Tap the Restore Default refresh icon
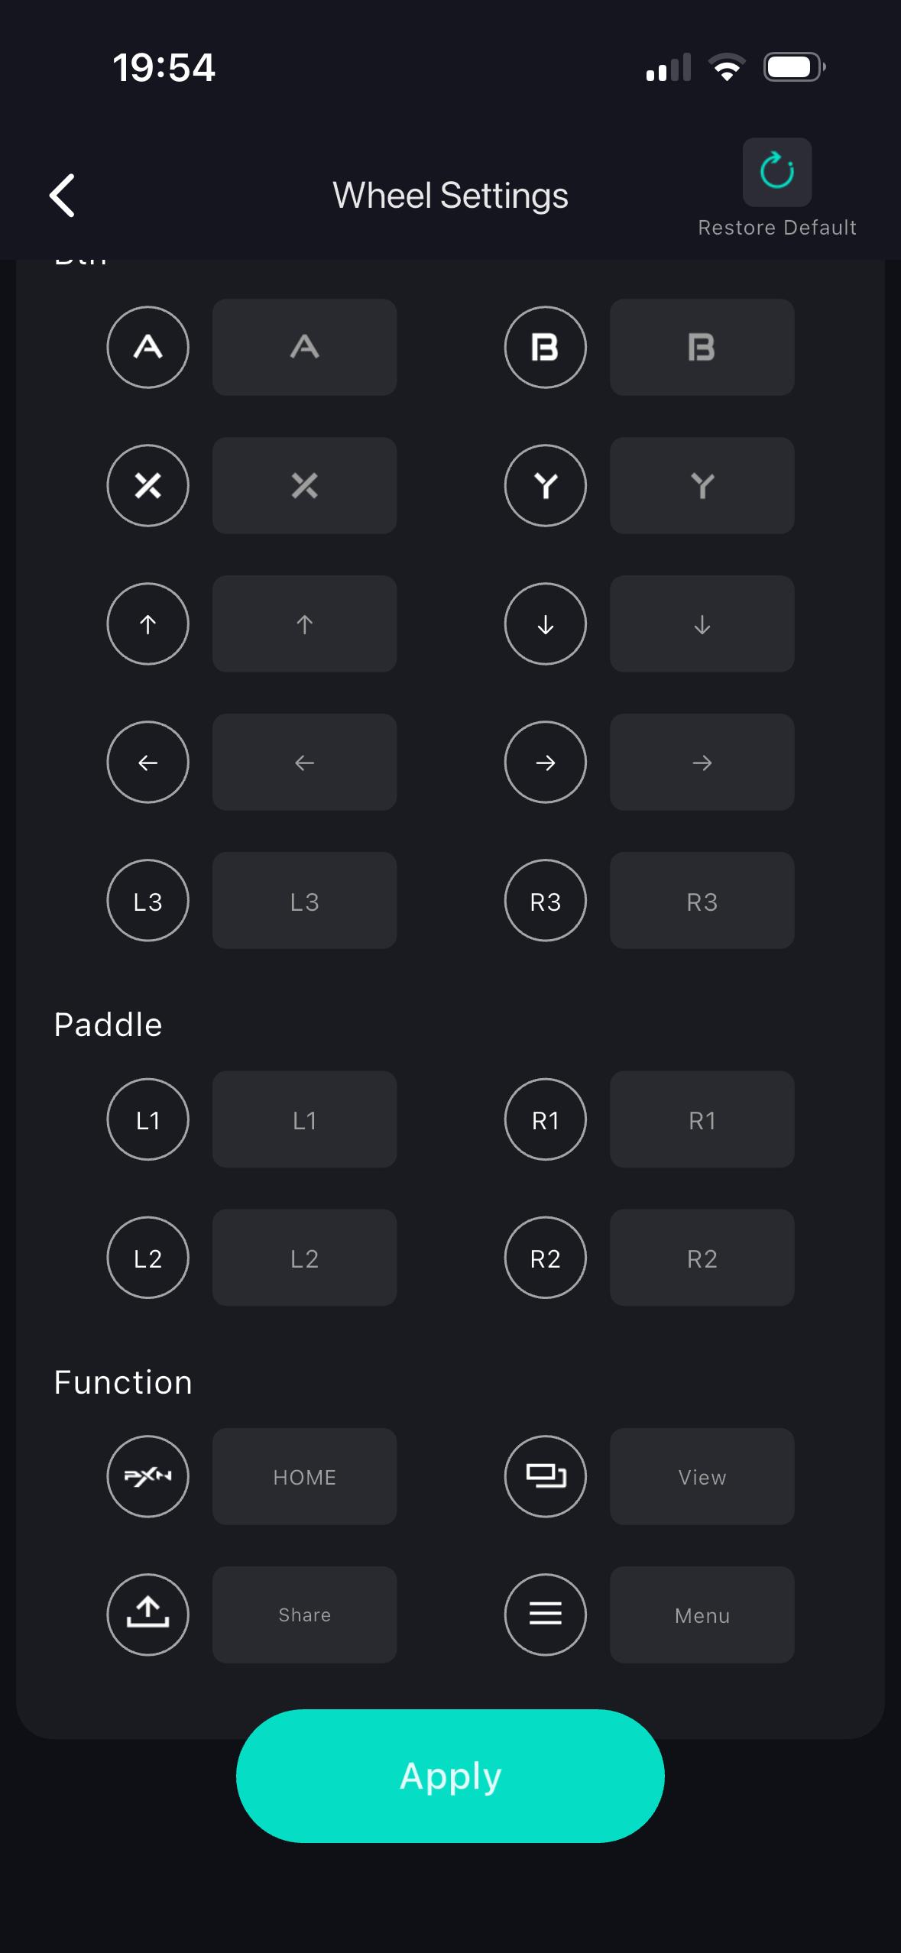The width and height of the screenshot is (901, 1953). [x=776, y=172]
